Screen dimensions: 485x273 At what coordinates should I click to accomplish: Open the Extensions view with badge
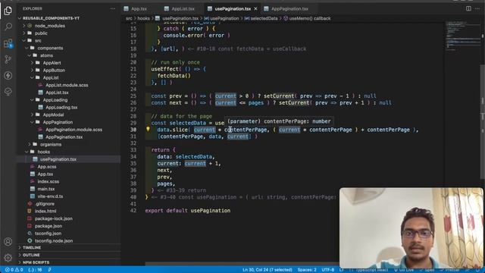click(8, 43)
